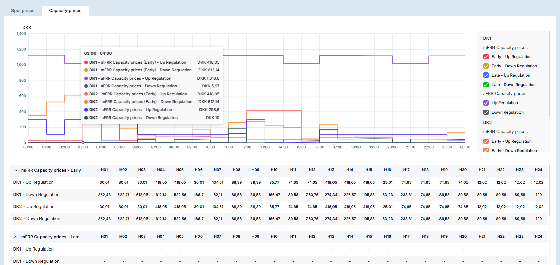Image resolution: width=560 pixels, height=265 pixels.
Task: Toggle DK1 Late - Down Regulation green checkbox
Action: click(486, 85)
